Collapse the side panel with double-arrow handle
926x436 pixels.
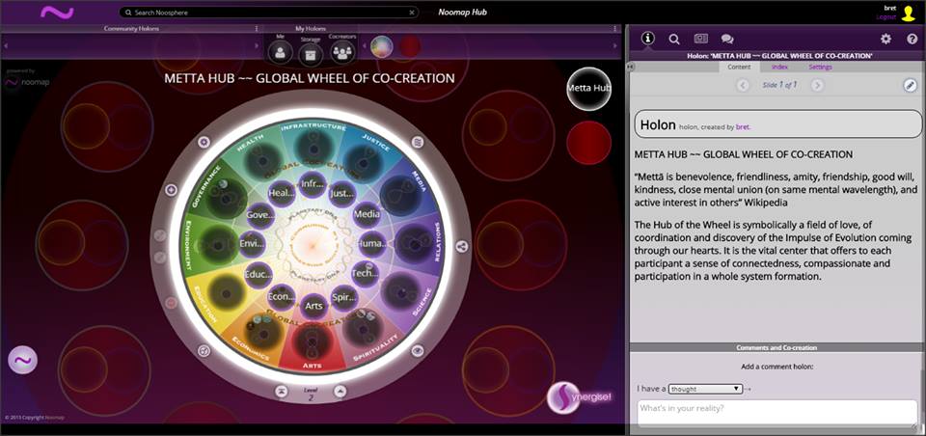point(630,68)
